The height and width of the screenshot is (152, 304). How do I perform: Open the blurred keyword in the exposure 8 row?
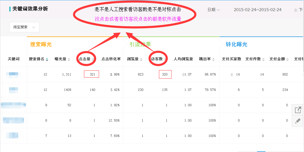coord(13,120)
